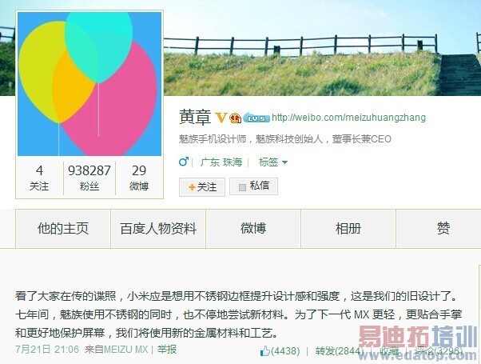481x364 pixels.
Task: Open the balloon profile avatar image
Action: coord(89,84)
